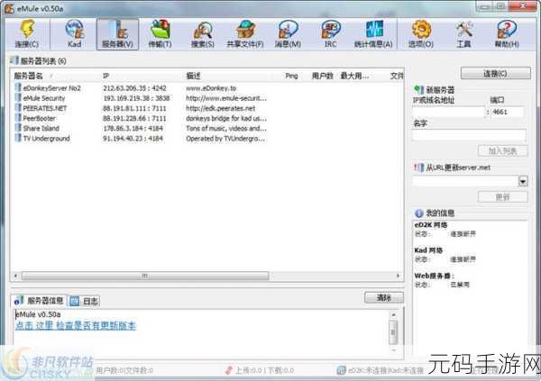Click the PEERATES.NET server icon
This screenshot has height=381, width=541.
18,108
